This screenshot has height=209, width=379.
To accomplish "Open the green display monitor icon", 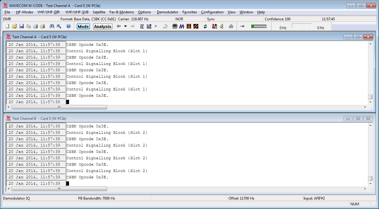I will pos(175,26).
